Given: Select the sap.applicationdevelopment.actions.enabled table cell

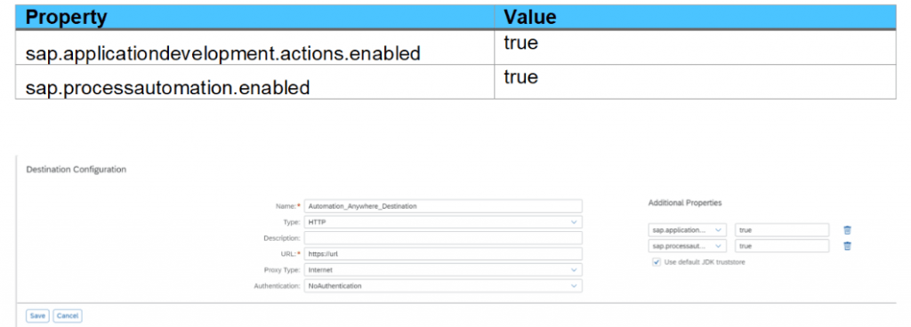Looking at the screenshot, I should (x=255, y=48).
